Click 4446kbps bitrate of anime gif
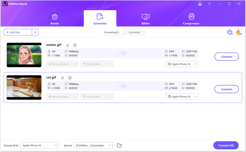The image size is (246, 152). tap(74, 51)
